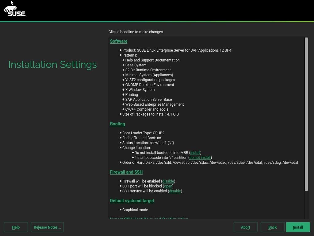Open the SSH port via 'open' link
Viewport: 314px width, 236px height.
168,186
